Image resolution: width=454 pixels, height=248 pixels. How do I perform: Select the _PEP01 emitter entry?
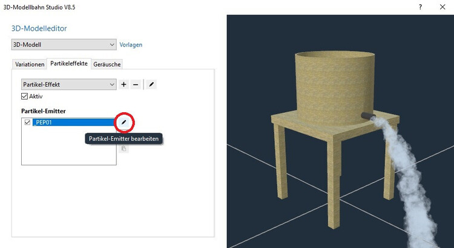point(73,122)
